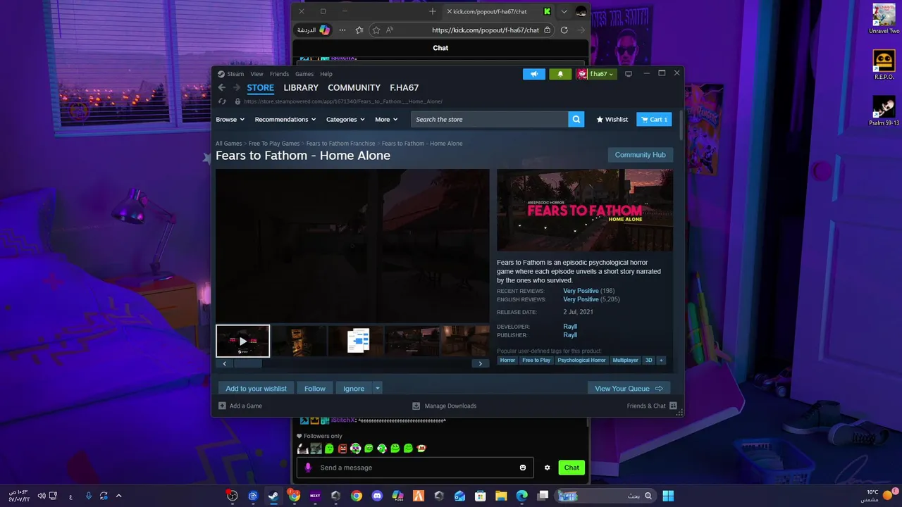The image size is (902, 507).
Task: Go back in Steam navigation
Action: [221, 87]
